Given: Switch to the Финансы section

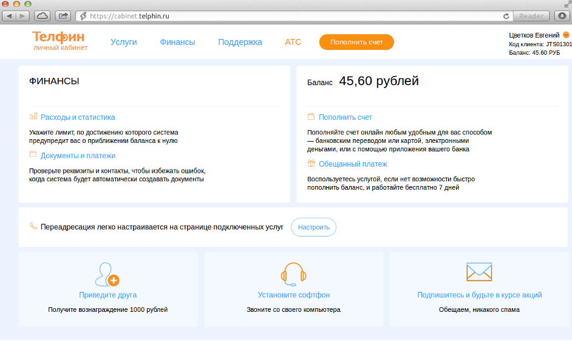Looking at the screenshot, I should 176,42.
